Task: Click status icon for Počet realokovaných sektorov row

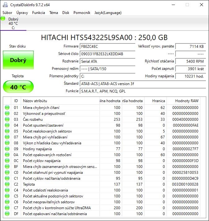Action: (7, 131)
